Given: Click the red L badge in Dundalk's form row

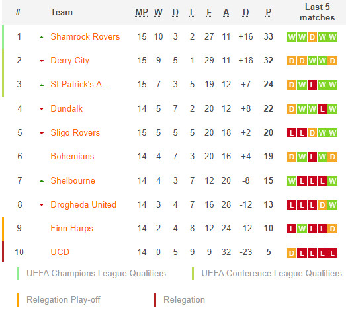Looking at the screenshot, I should coord(322,109).
